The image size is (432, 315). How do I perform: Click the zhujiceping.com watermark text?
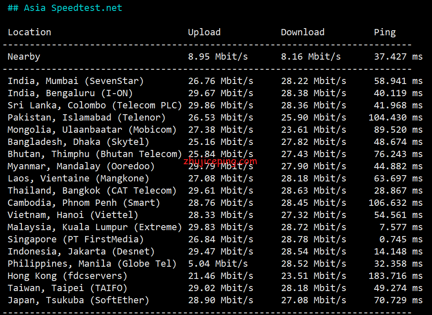pos(220,161)
